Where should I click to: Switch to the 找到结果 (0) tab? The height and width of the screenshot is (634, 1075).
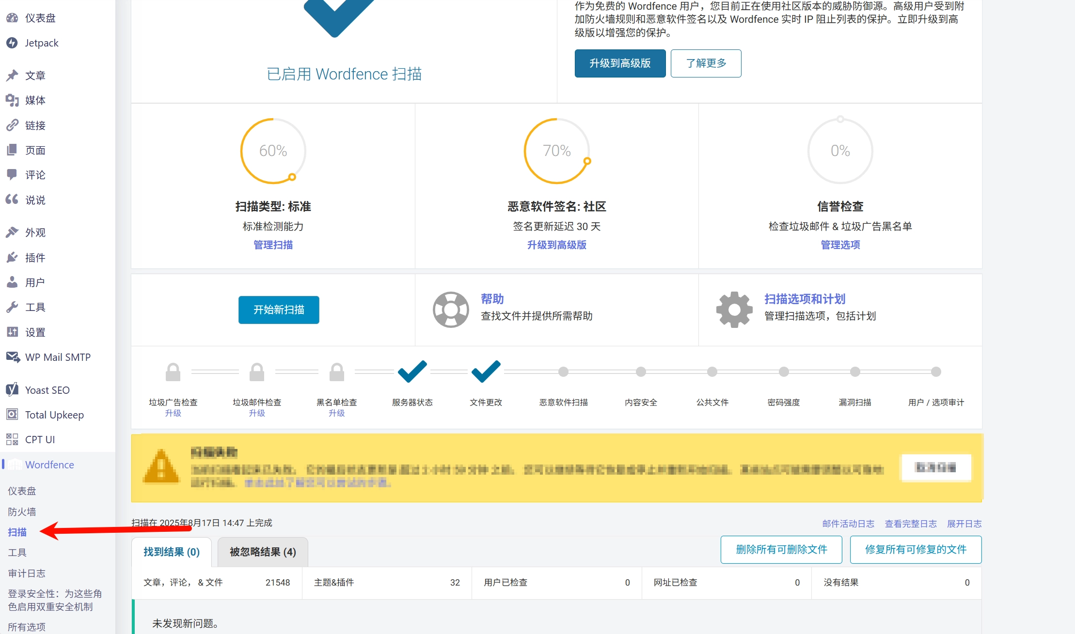tap(172, 552)
